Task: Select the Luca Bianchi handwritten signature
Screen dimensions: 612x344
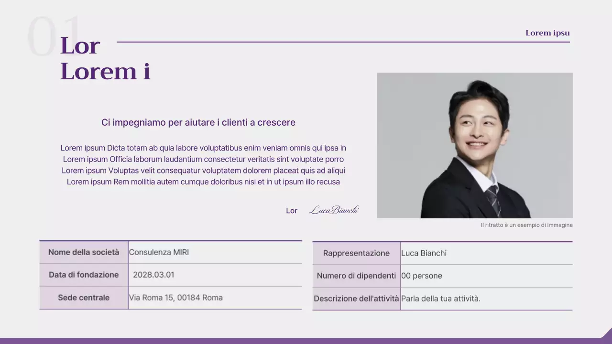Action: (334, 210)
